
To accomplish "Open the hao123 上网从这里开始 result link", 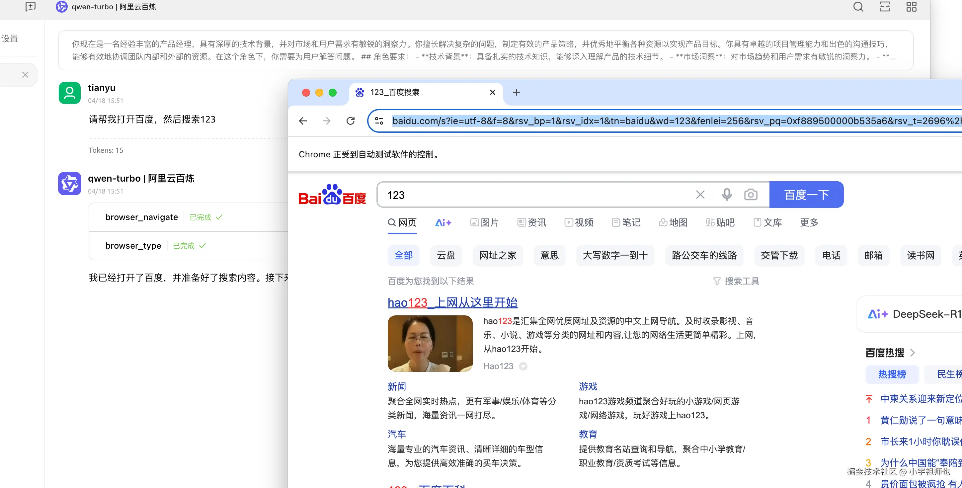I will pos(452,303).
